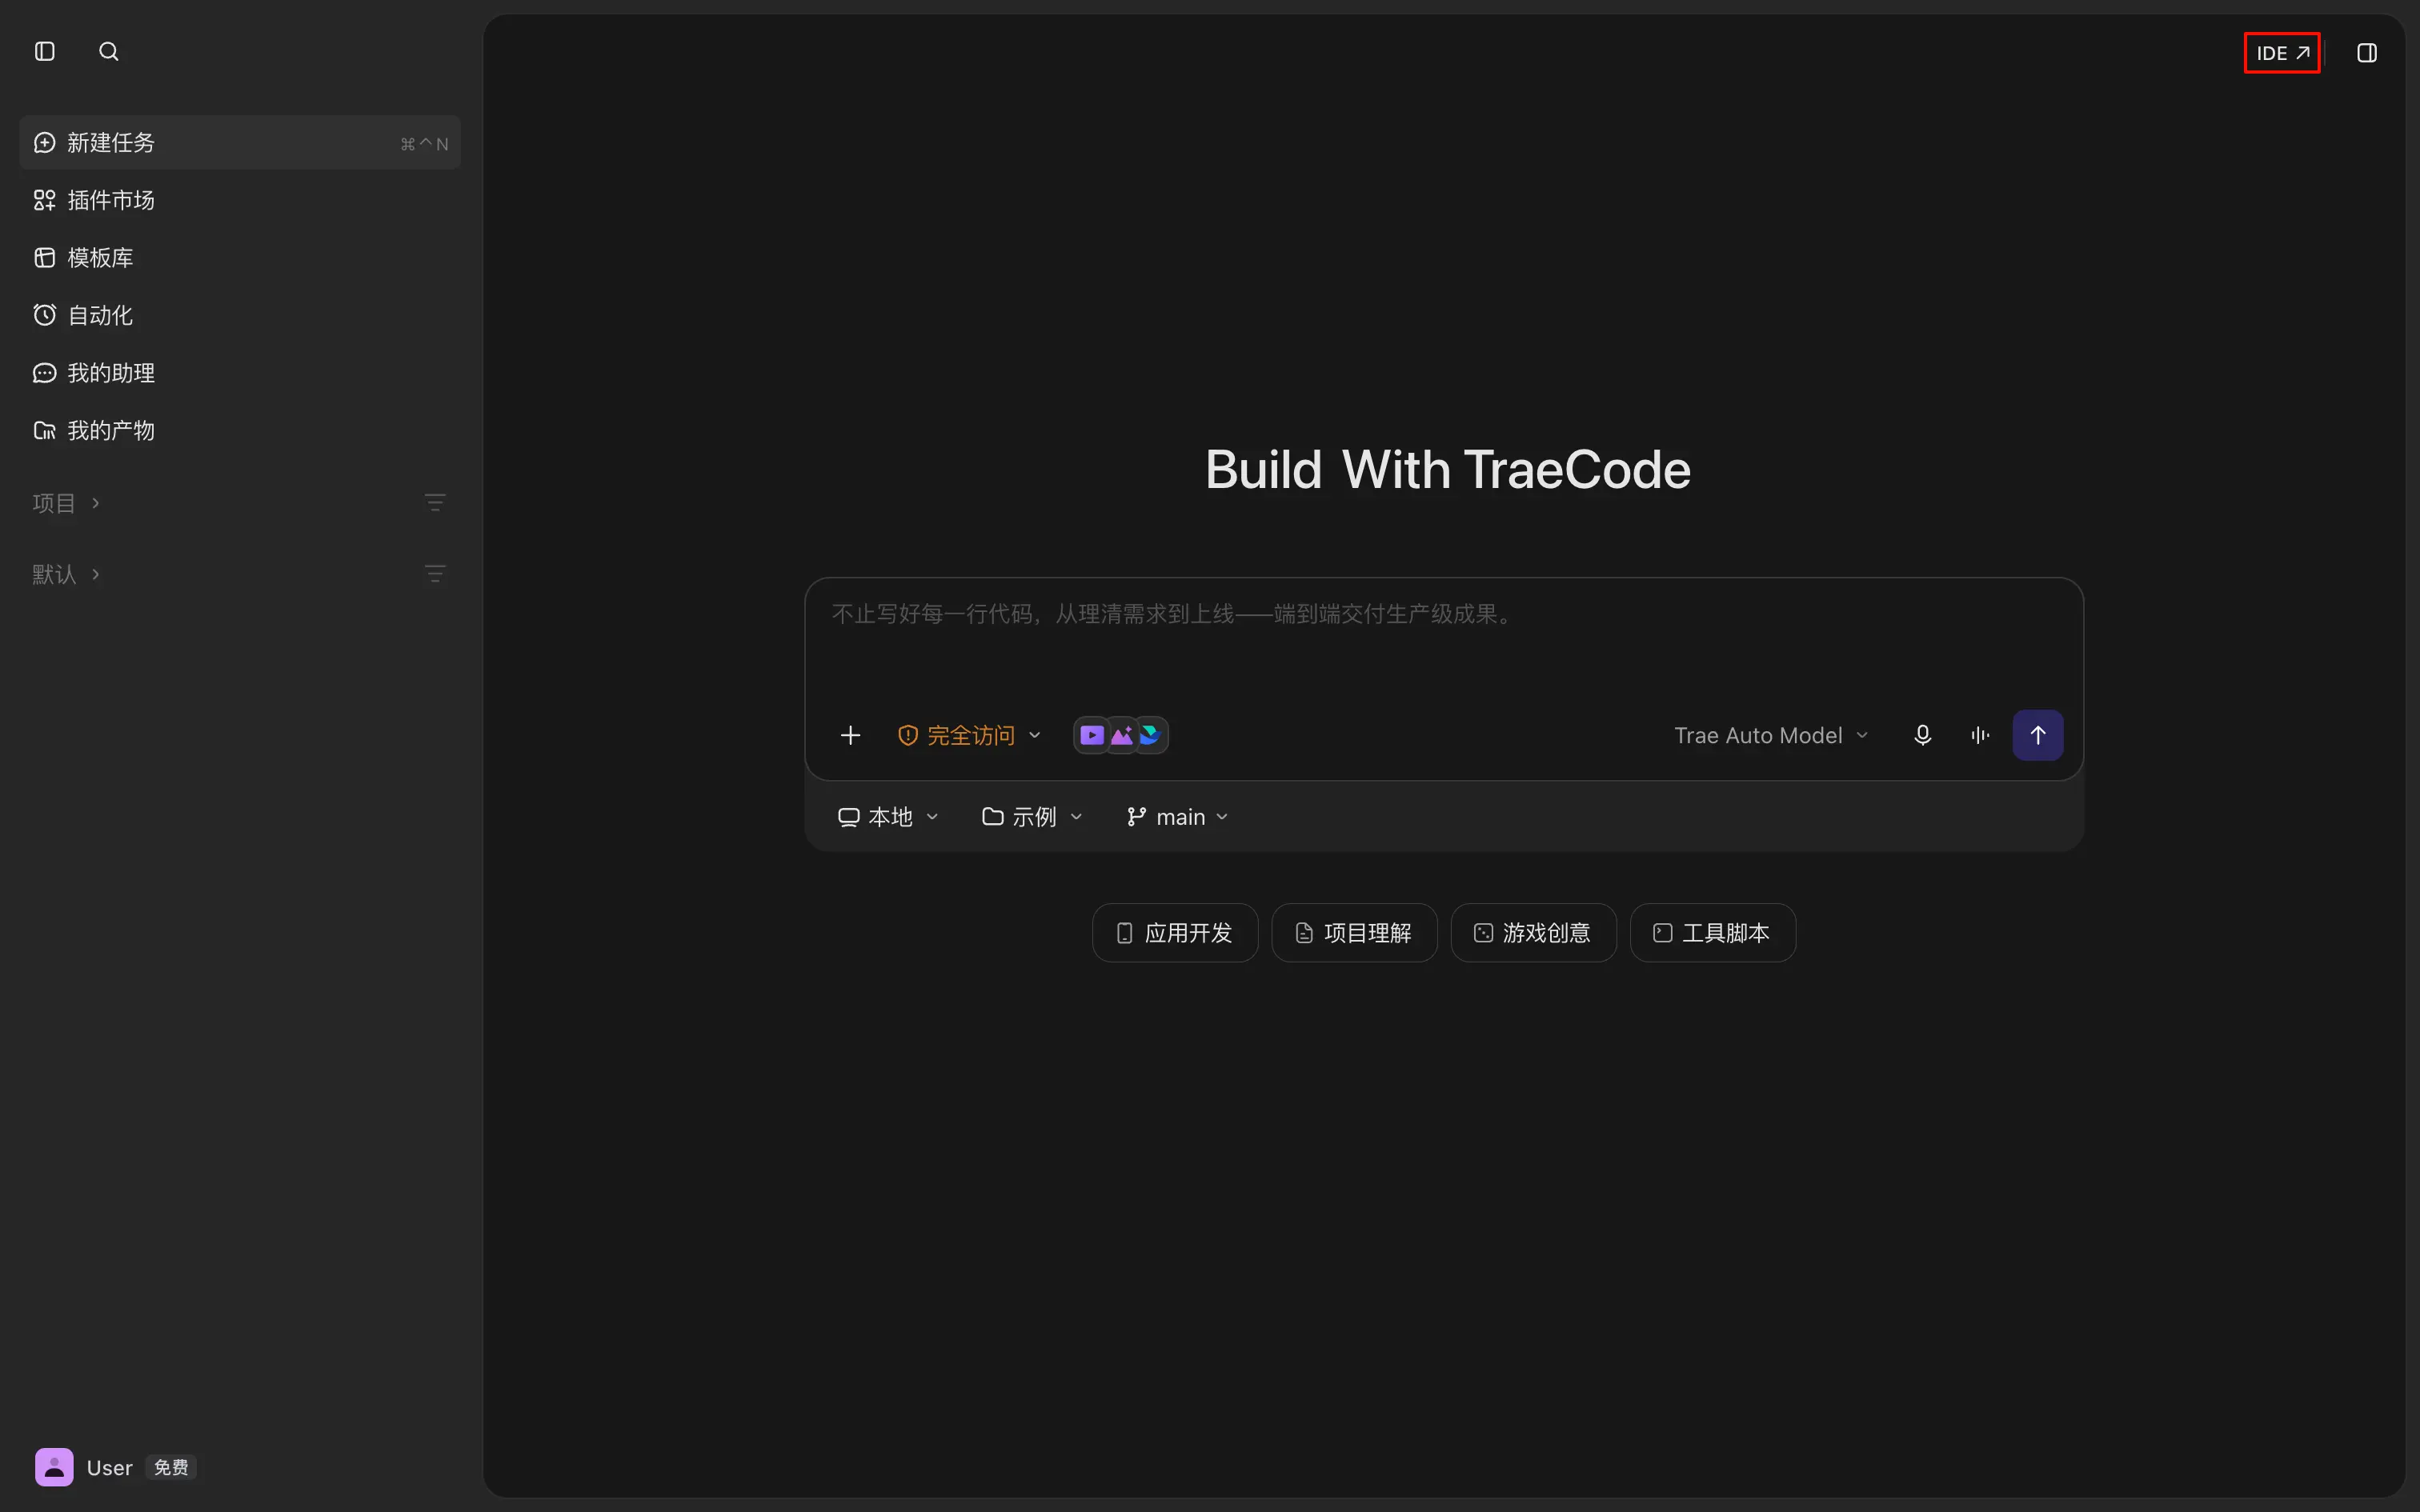Open 我的产物 artifacts page
Screen dimensions: 2420x1512
[x=240, y=430]
